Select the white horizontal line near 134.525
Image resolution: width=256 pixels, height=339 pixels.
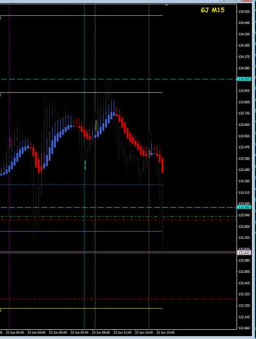pyautogui.click(x=81, y=16)
